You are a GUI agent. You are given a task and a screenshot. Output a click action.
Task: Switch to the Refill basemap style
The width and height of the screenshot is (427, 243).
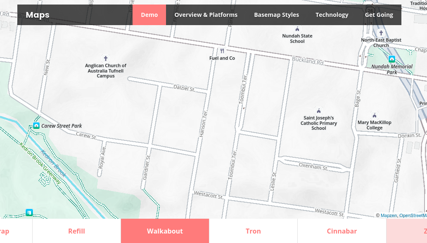pyautogui.click(x=76, y=231)
